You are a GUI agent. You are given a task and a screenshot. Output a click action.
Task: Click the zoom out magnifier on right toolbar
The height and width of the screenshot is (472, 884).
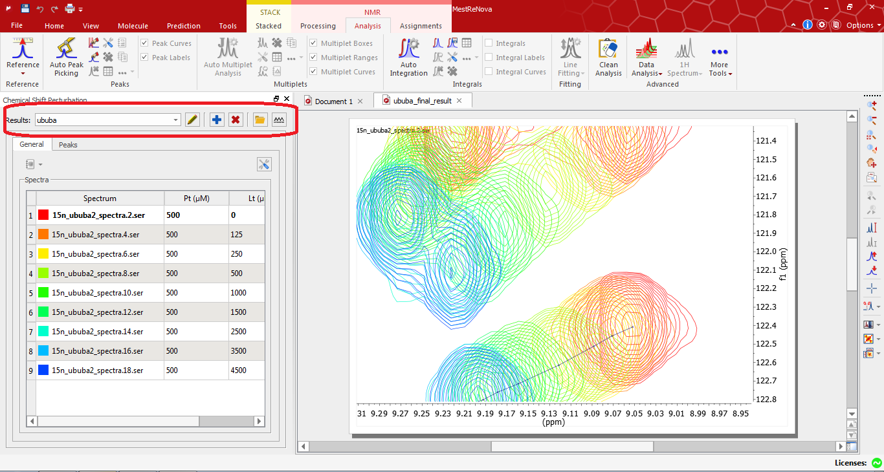(x=872, y=120)
